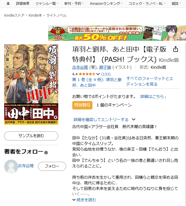This screenshot has width=186, height=206.
Task: Go to 詳細検索 in the navigation bar
Action: pyautogui.click(x=23, y=4)
